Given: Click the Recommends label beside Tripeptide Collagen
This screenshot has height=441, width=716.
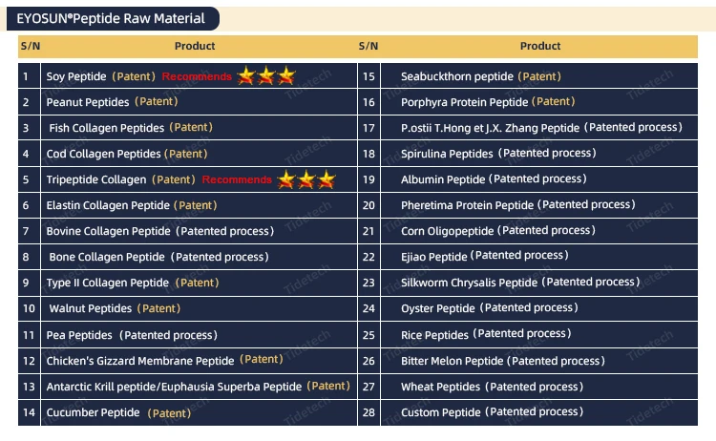Looking at the screenshot, I should pyautogui.click(x=237, y=179).
